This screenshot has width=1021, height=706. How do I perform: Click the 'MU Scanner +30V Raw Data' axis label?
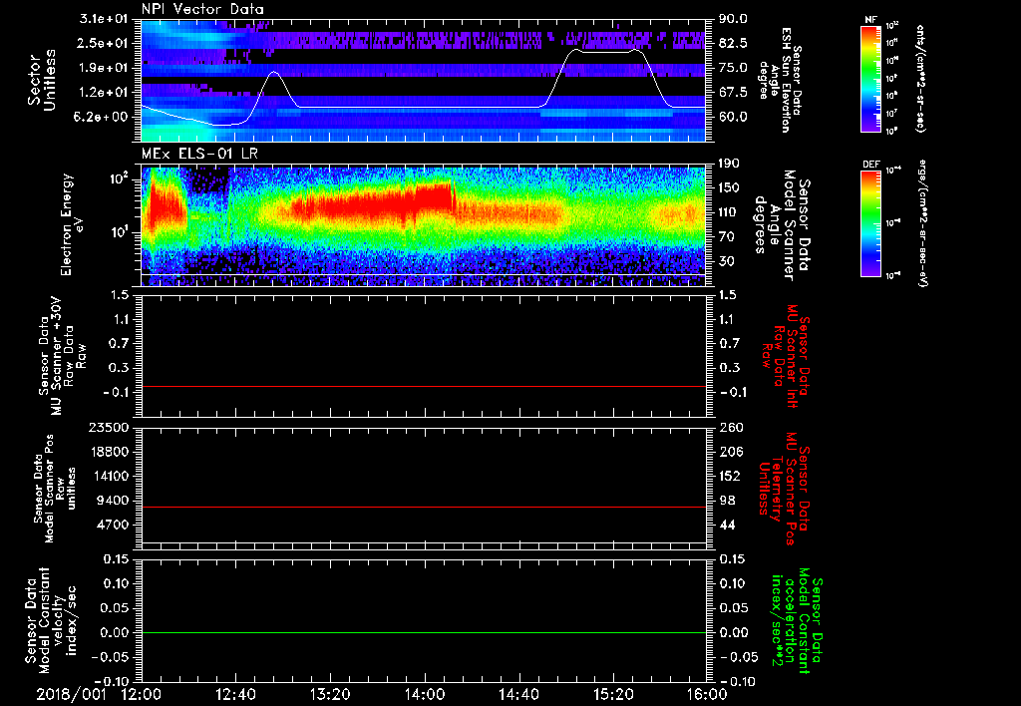pos(62,356)
